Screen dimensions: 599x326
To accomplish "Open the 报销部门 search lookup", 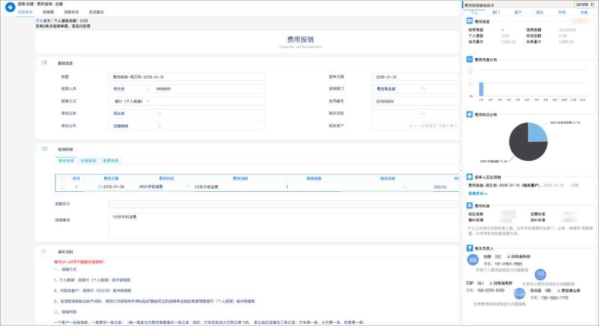I will 423,89.
